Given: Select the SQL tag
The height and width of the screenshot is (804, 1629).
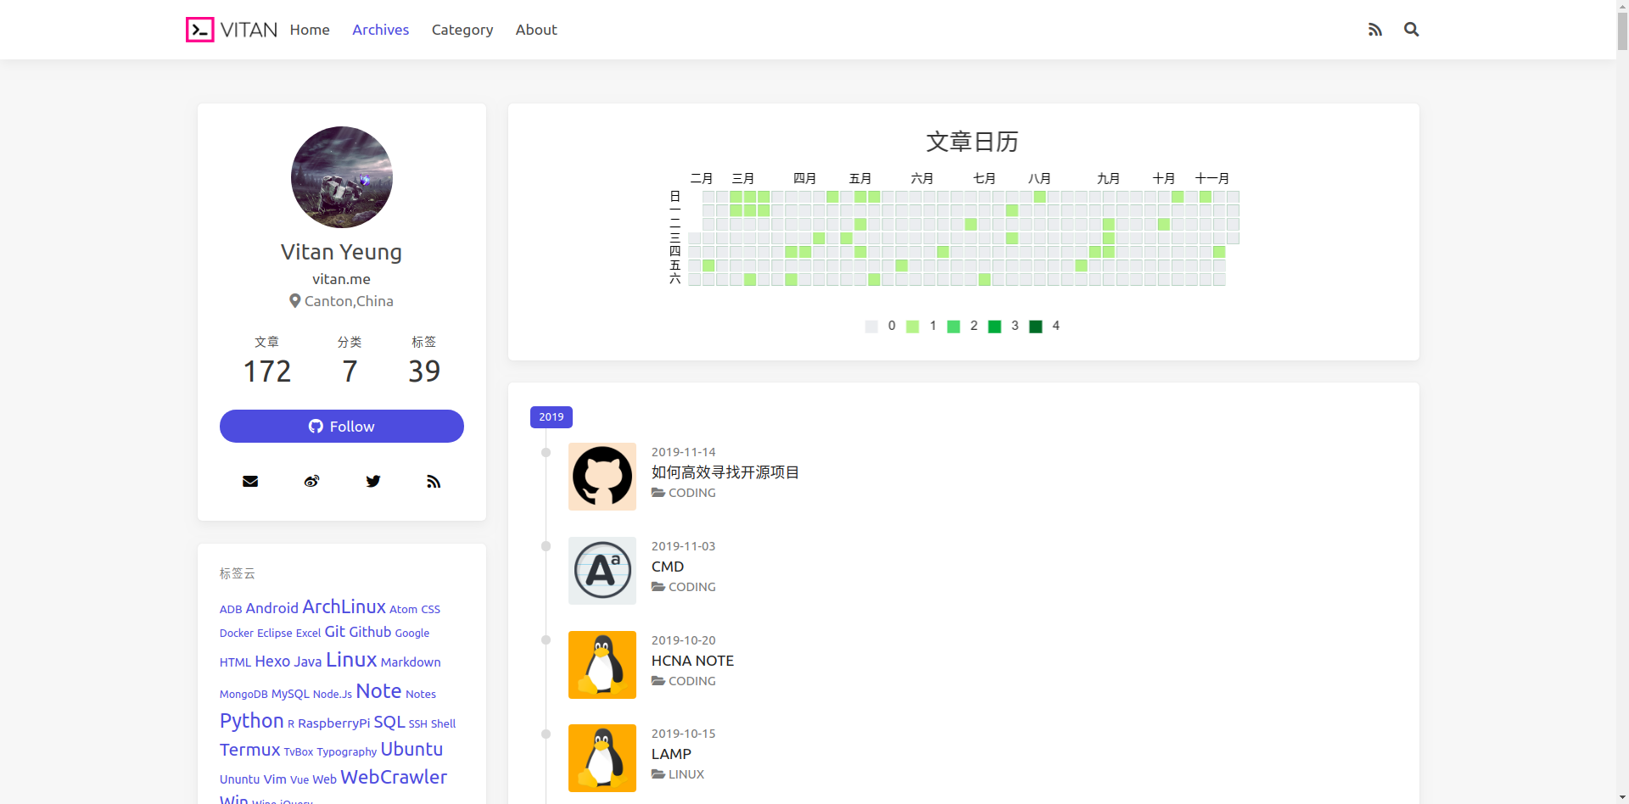Looking at the screenshot, I should tap(389, 722).
